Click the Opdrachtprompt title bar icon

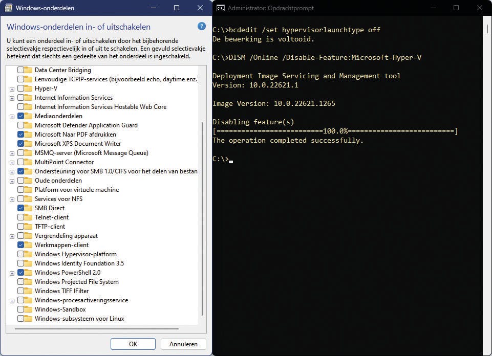coord(220,8)
